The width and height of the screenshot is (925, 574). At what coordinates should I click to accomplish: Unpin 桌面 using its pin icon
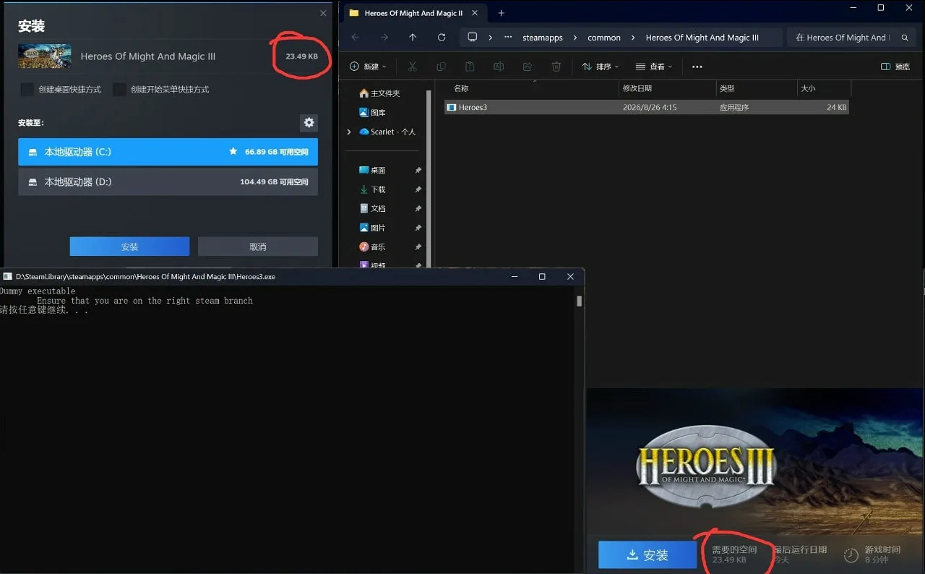(418, 171)
